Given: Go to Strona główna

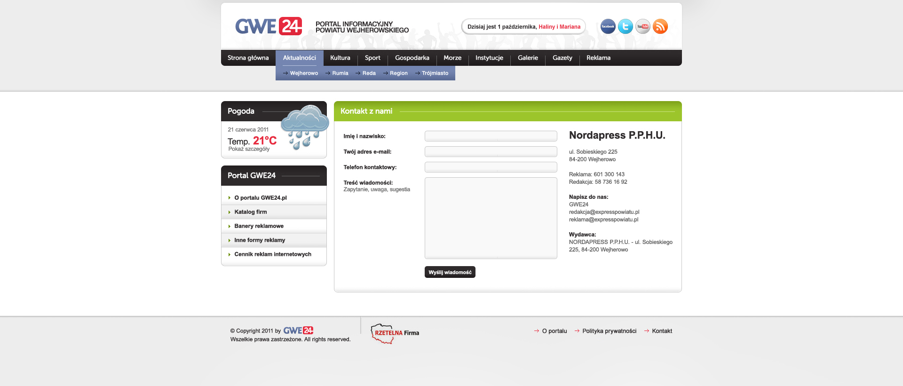Looking at the screenshot, I should tap(248, 58).
